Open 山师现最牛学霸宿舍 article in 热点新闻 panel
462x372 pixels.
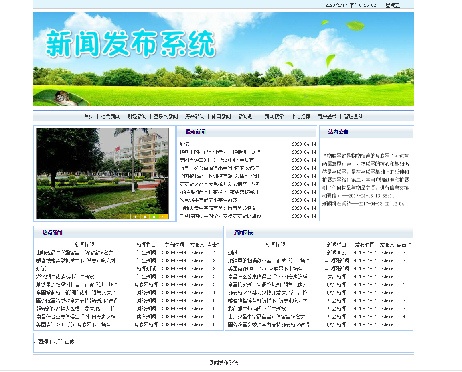coord(75,253)
